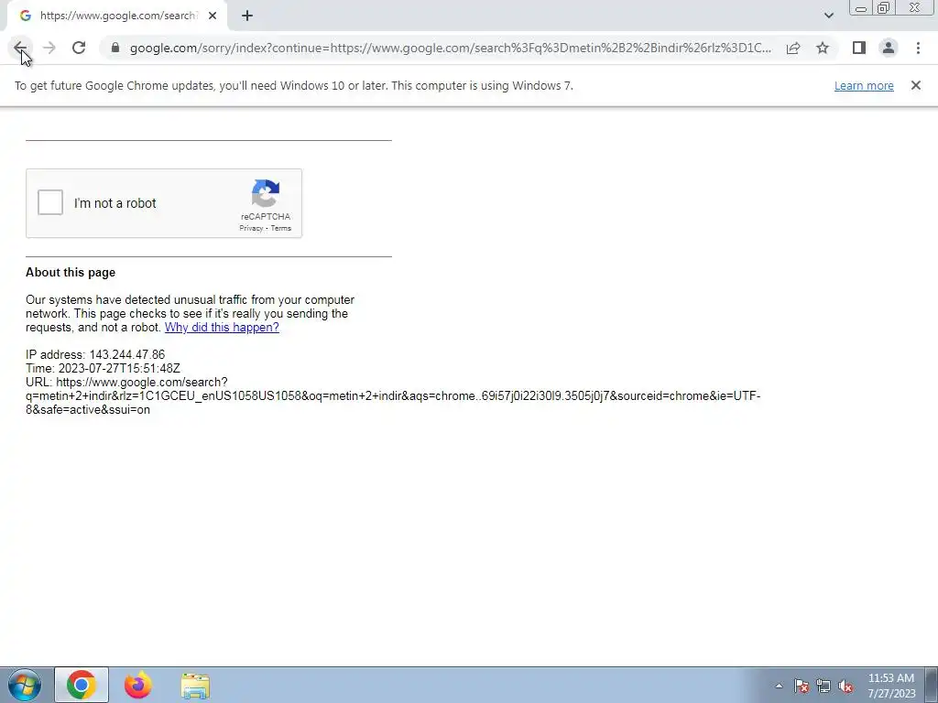
Task: Launch Firefox from the taskbar
Action: (x=138, y=685)
